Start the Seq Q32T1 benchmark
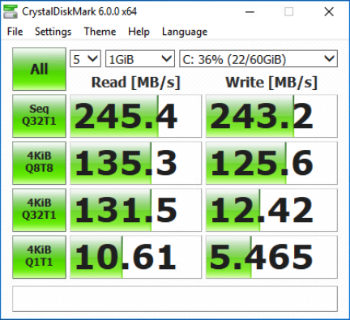 tap(39, 116)
